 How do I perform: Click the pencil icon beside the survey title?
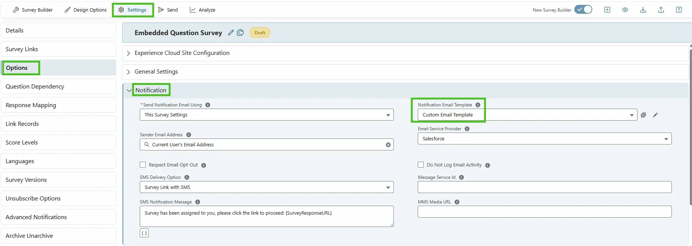point(231,33)
